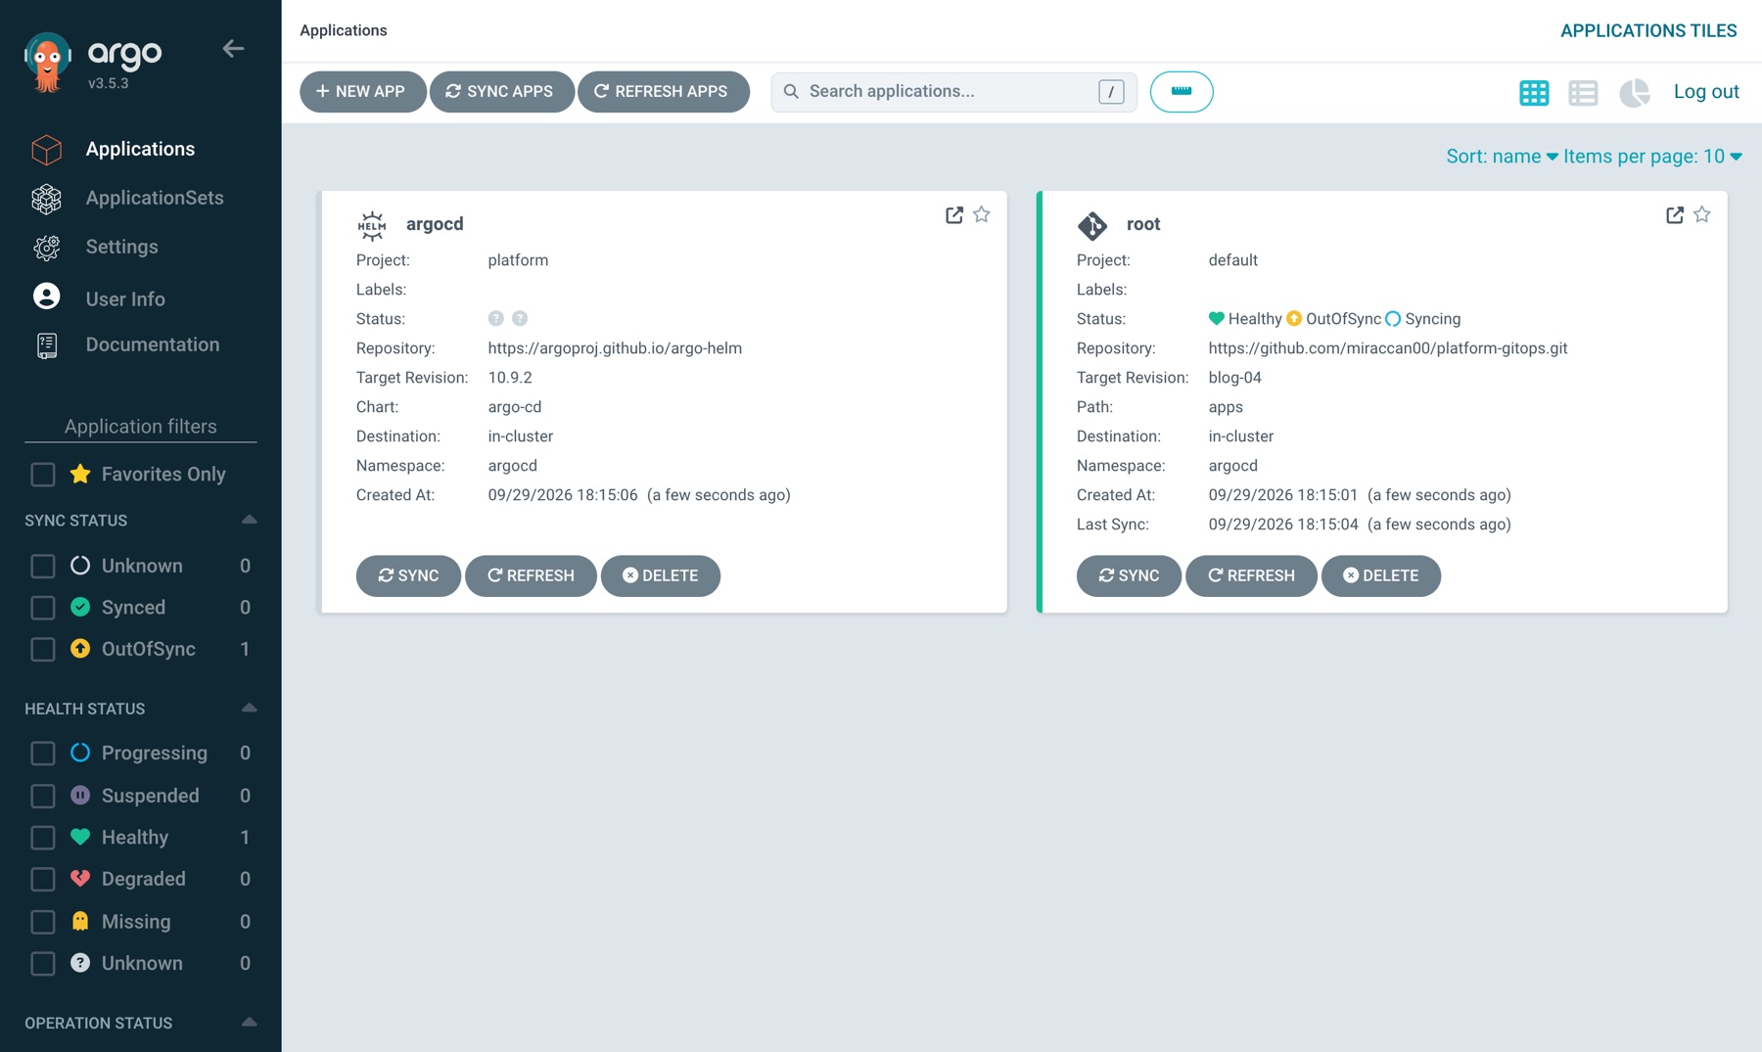Check the Degraded filter checkbox

(43, 880)
